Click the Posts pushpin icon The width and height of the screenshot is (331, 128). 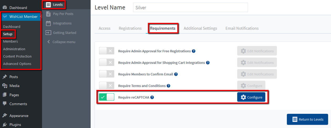[x=4, y=77]
